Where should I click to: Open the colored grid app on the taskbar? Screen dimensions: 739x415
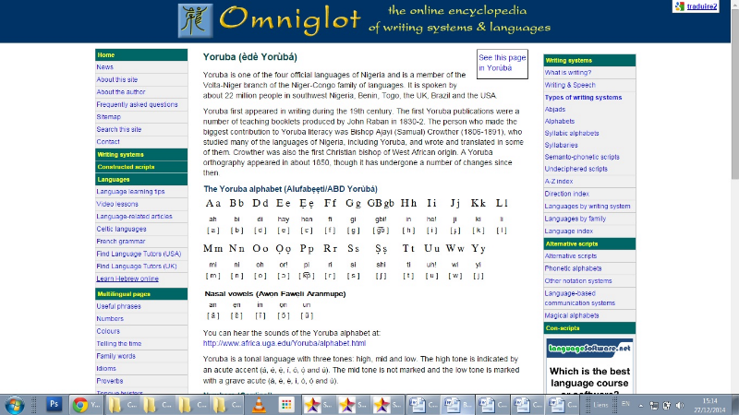pos(285,405)
